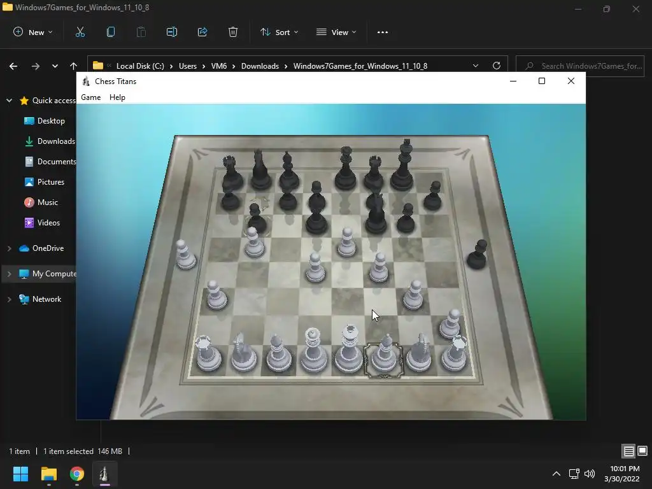Click the Copy icon in File Explorer toolbar
Viewport: 652px width, 489px height.
(111, 32)
